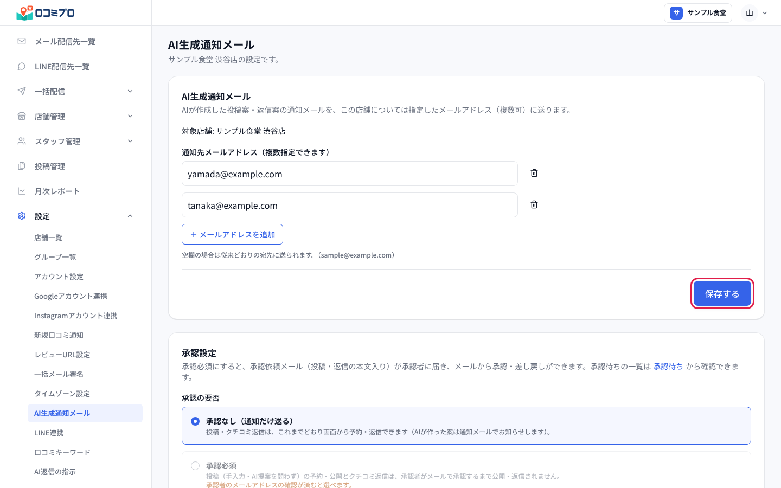
Task: Open 投稿管理 in the sidebar
Action: click(x=76, y=166)
